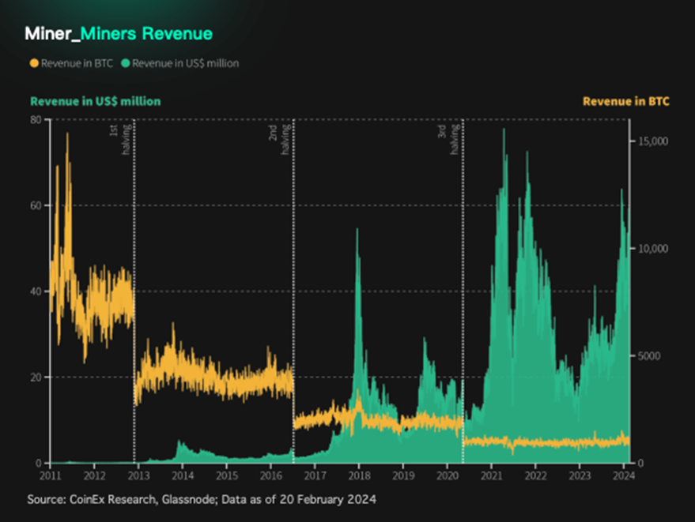This screenshot has height=522, width=695.
Task: Click the '1st halving' marker label
Action: click(x=120, y=140)
